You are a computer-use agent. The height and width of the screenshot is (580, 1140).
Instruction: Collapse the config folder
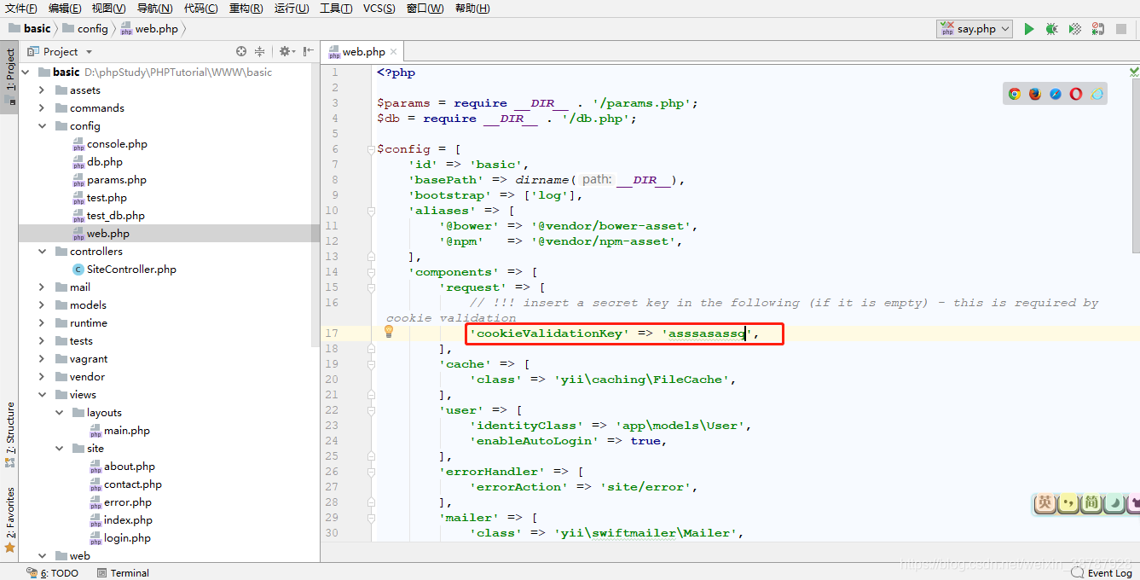[42, 126]
